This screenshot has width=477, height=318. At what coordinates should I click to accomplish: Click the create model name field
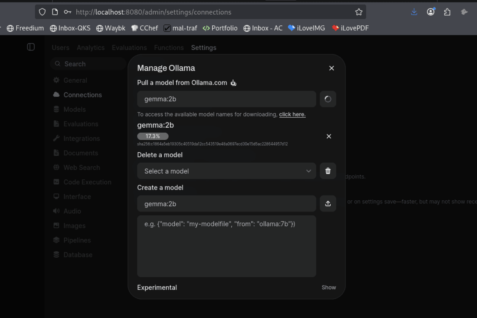click(227, 204)
